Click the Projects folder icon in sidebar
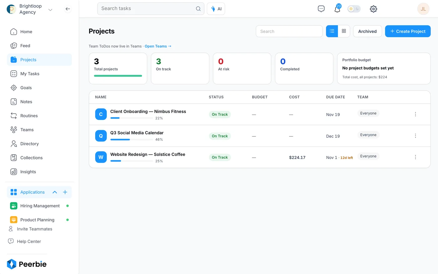 13,60
